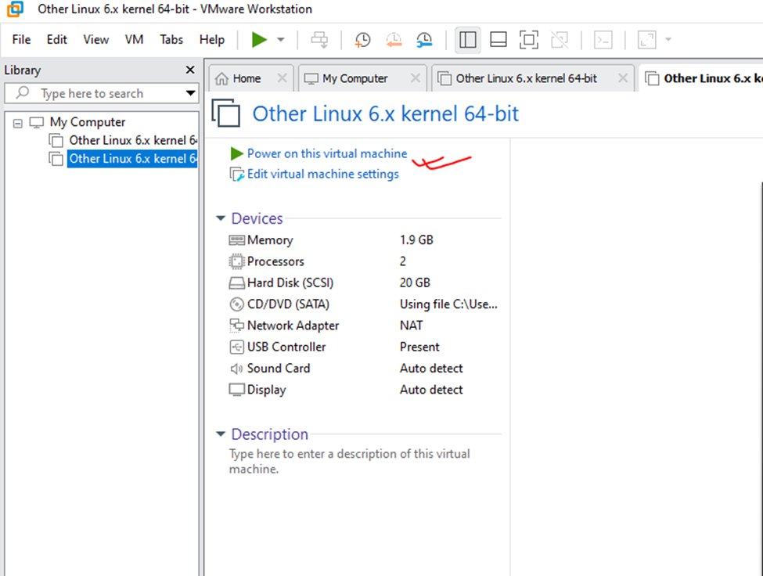Close the My Computer tab
The width and height of the screenshot is (763, 576).
click(415, 77)
